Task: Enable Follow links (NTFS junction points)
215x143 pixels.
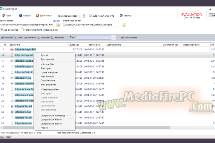Action: click(x=22, y=30)
